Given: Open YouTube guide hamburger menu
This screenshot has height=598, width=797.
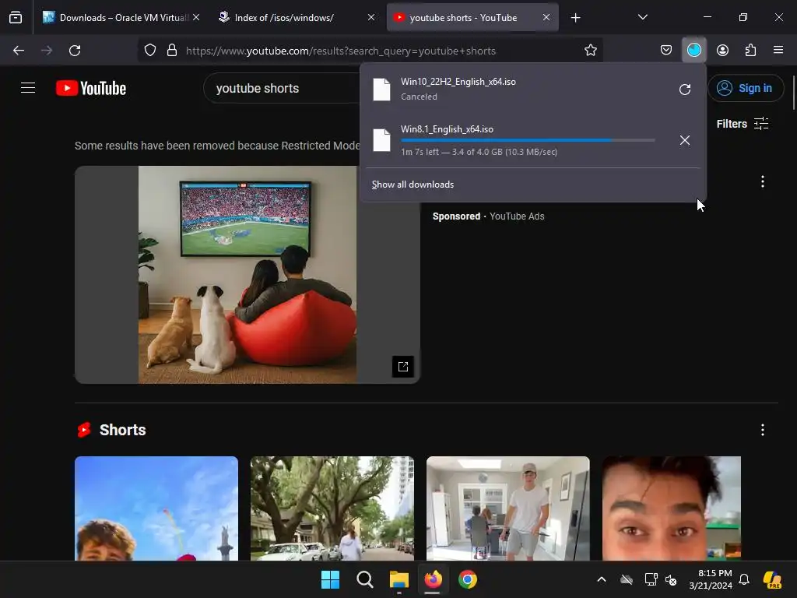Looking at the screenshot, I should [x=28, y=88].
